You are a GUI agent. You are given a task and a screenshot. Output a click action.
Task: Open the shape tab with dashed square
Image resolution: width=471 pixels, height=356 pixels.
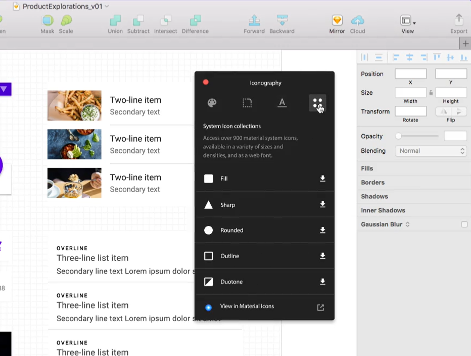(247, 103)
